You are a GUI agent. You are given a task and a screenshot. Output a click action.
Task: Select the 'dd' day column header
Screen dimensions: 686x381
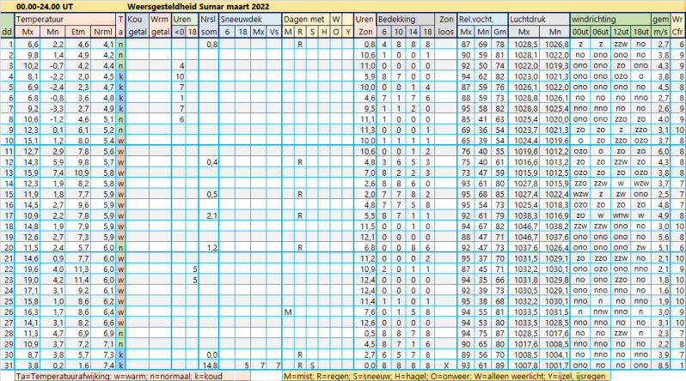pos(8,31)
